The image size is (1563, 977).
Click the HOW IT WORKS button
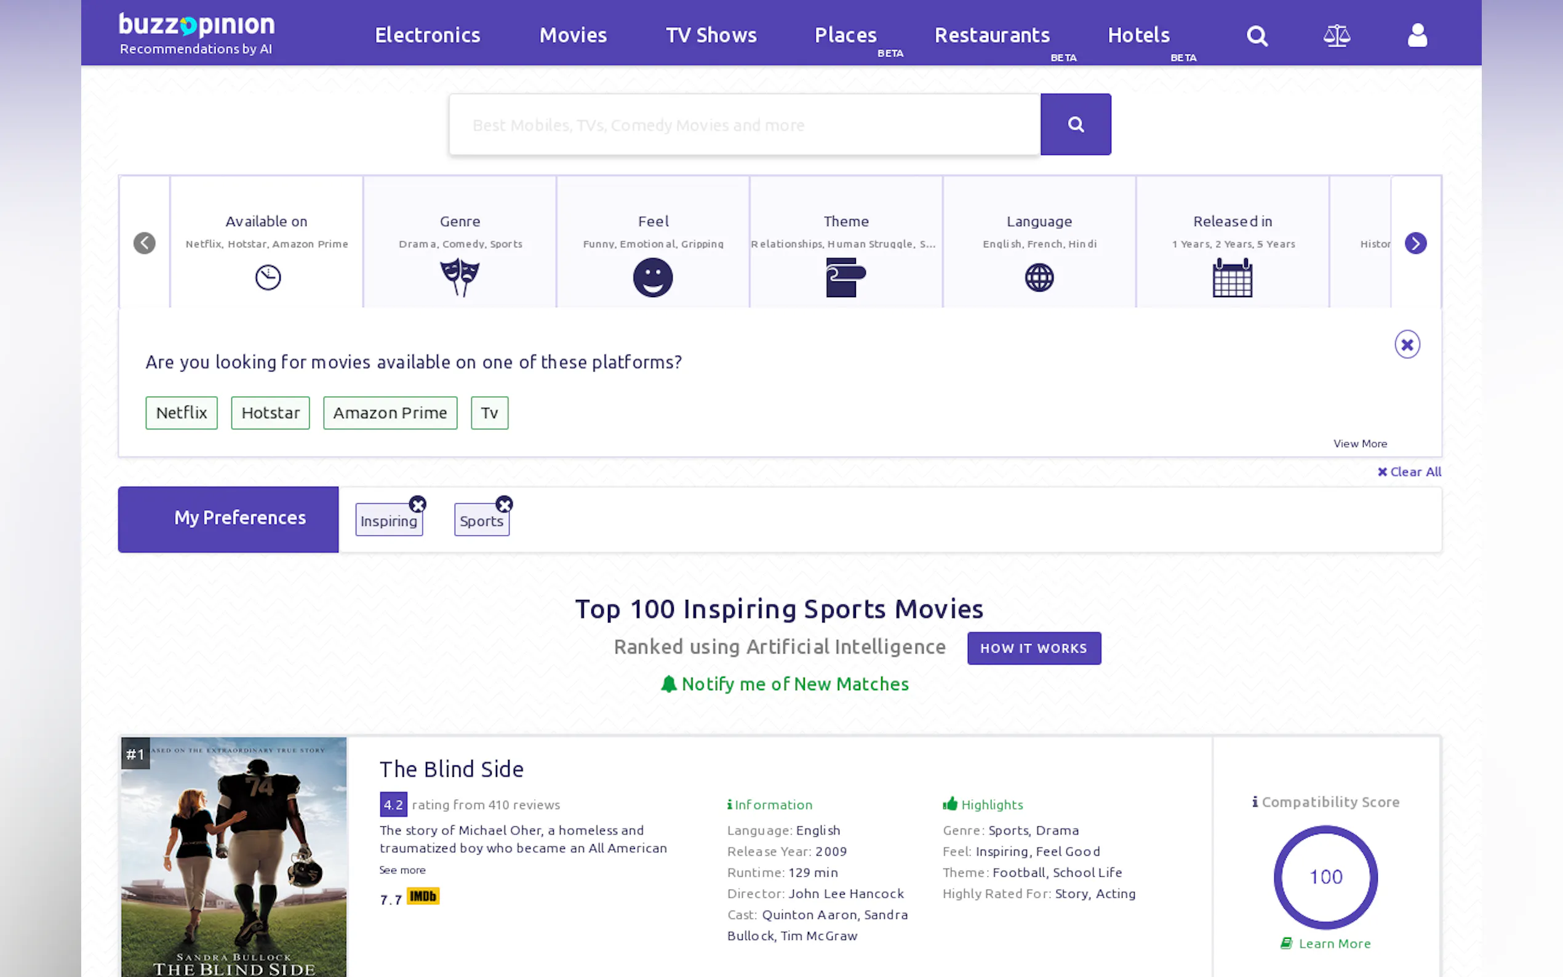tap(1033, 648)
